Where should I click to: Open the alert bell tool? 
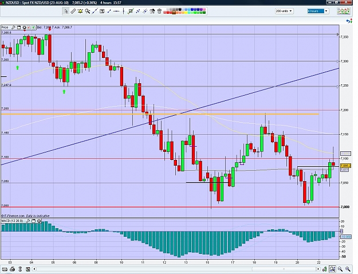pos(80,11)
